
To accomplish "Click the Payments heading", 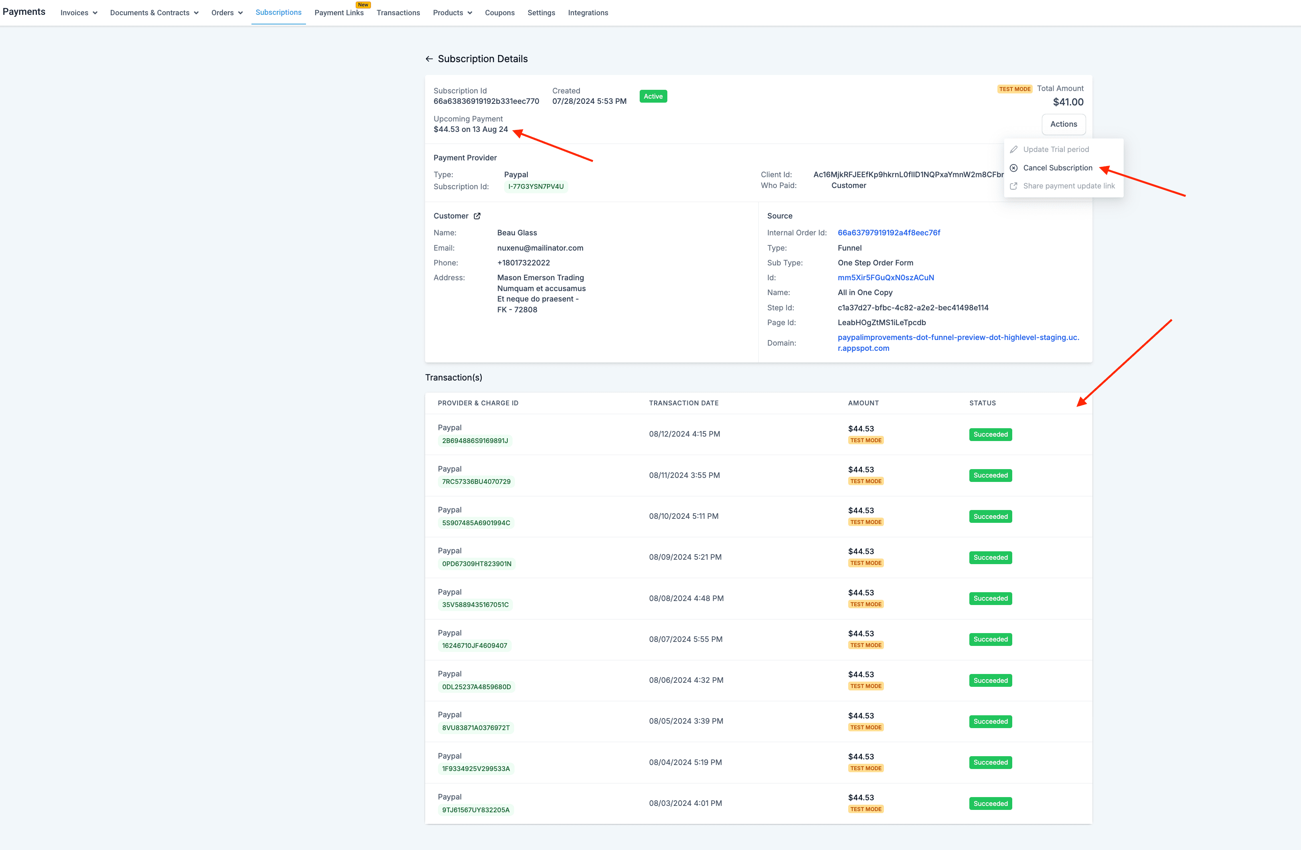I will [24, 12].
